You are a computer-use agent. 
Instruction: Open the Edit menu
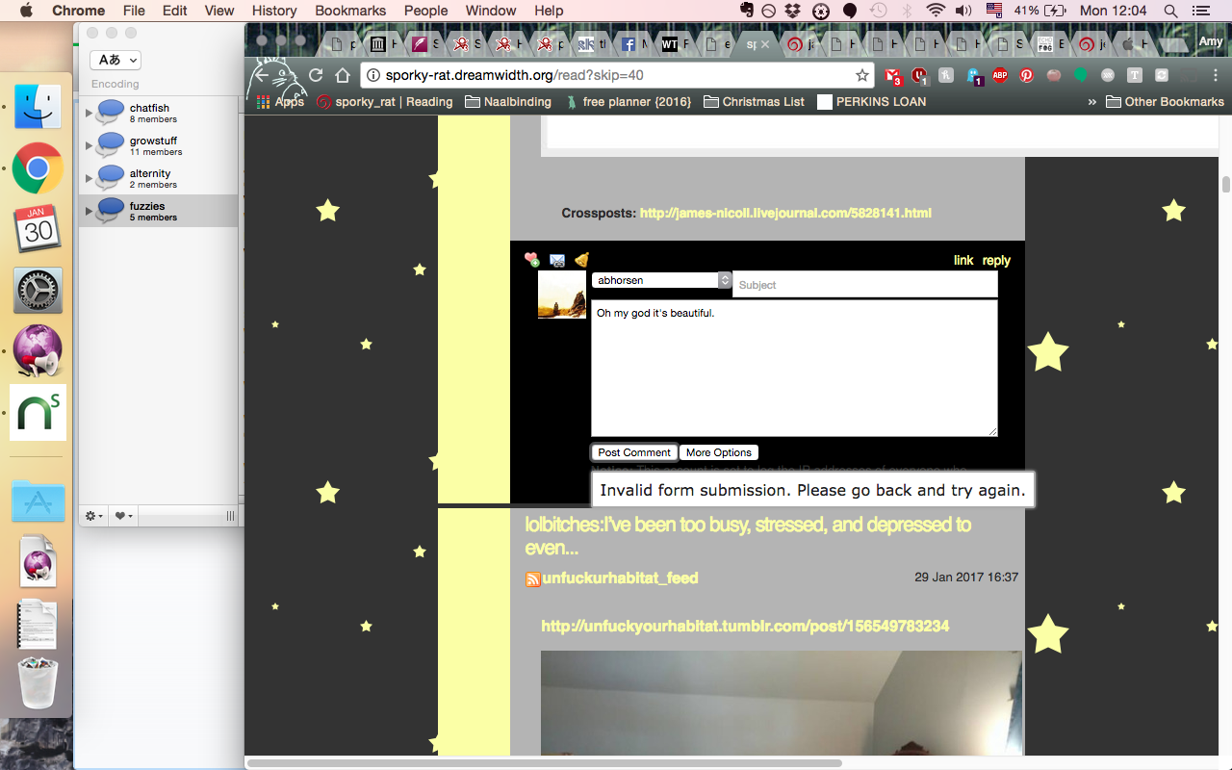(x=175, y=11)
